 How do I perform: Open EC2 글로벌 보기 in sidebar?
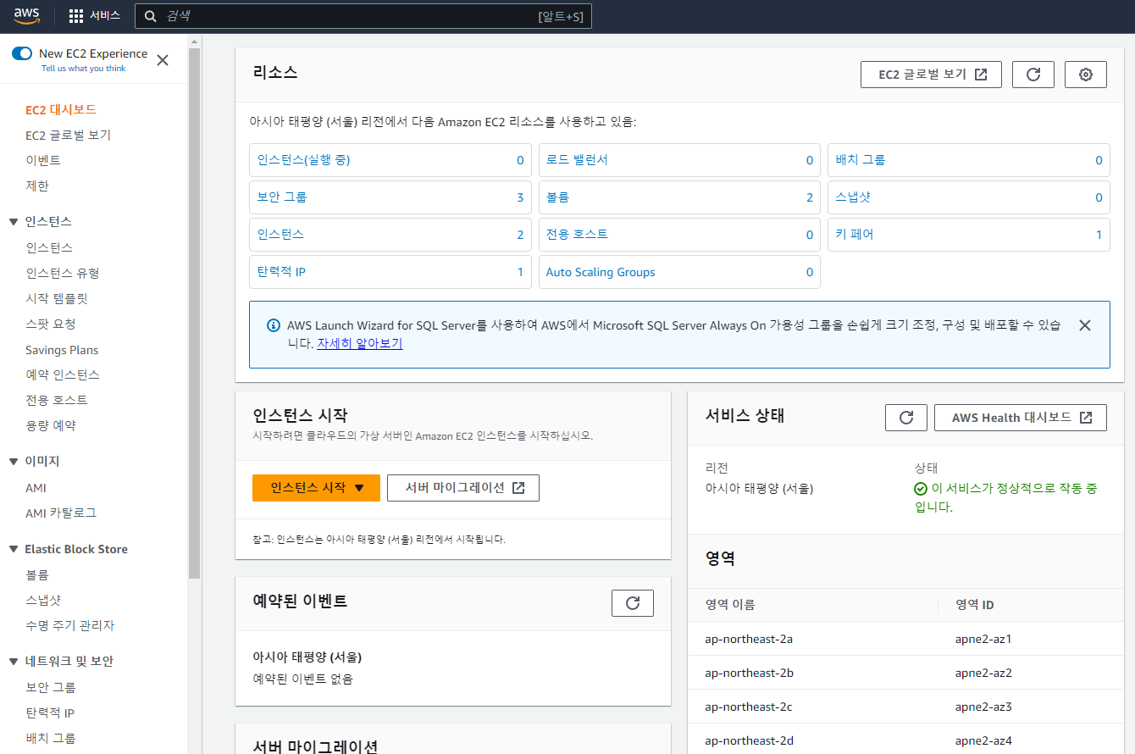(x=68, y=136)
